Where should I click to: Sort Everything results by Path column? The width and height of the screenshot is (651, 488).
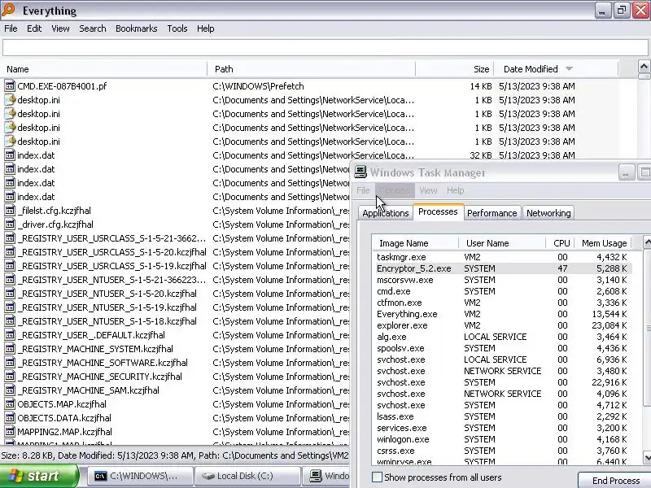(312, 69)
